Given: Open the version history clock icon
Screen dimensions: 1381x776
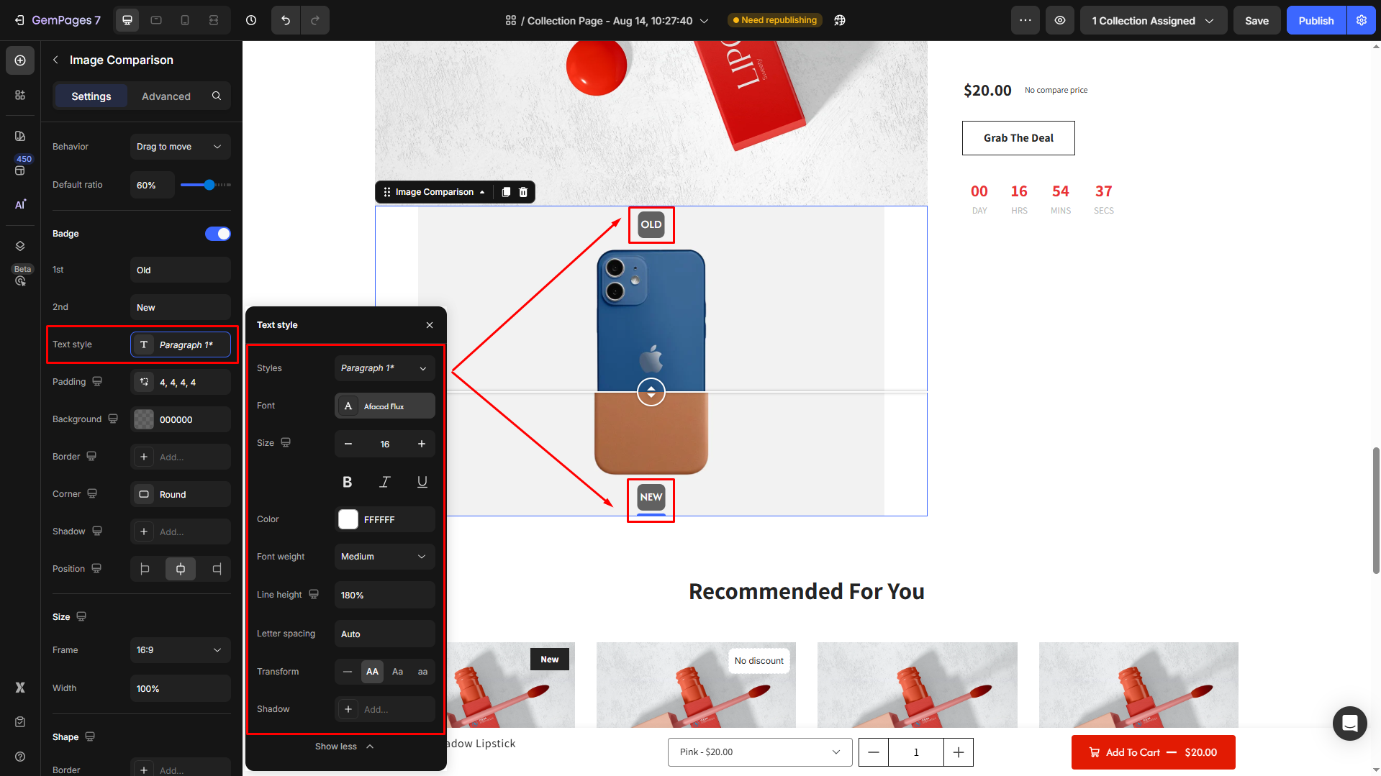Looking at the screenshot, I should [x=251, y=20].
